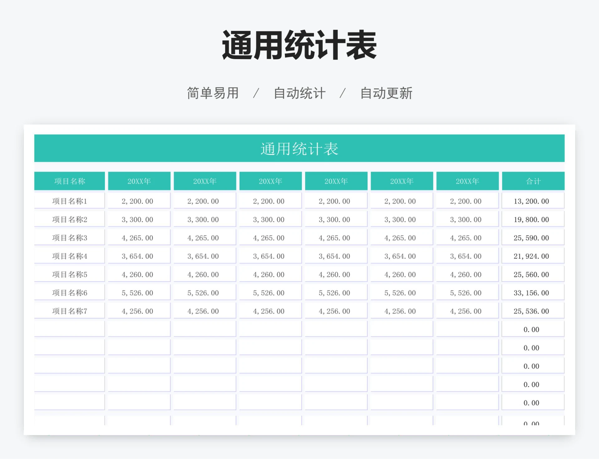The width and height of the screenshot is (599, 459).
Task: Select the 项目名称 column header
Action: pos(69,181)
